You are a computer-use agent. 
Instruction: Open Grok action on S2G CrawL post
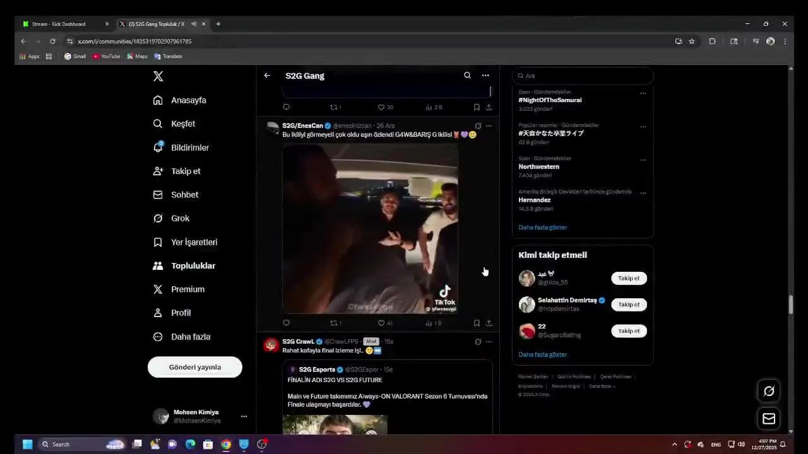click(x=478, y=342)
